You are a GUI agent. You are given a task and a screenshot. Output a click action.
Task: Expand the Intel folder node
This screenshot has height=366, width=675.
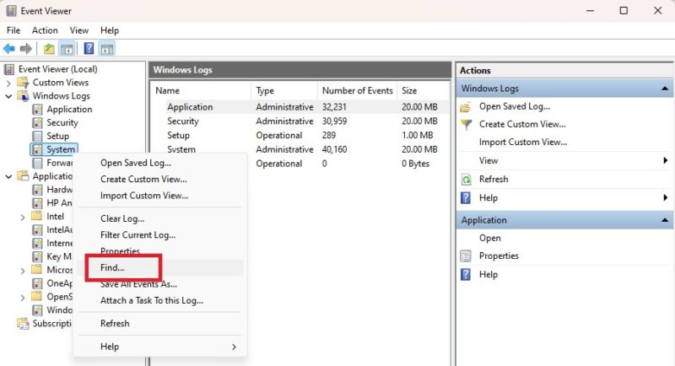point(23,218)
